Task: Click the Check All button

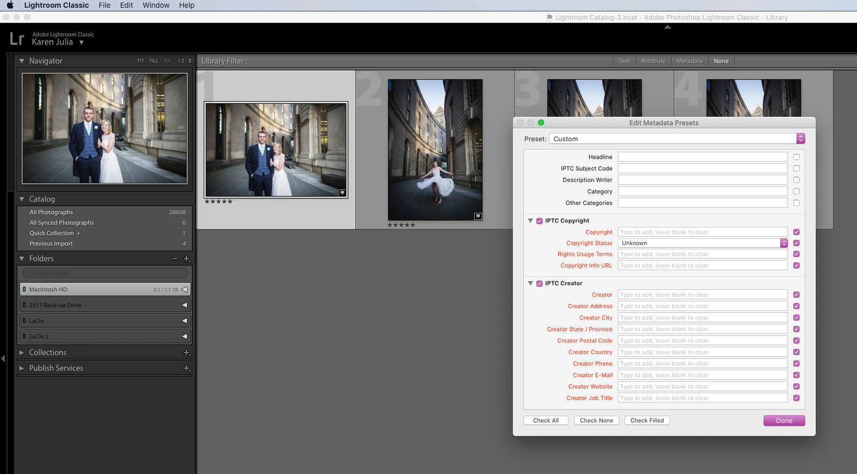Action: coord(546,421)
